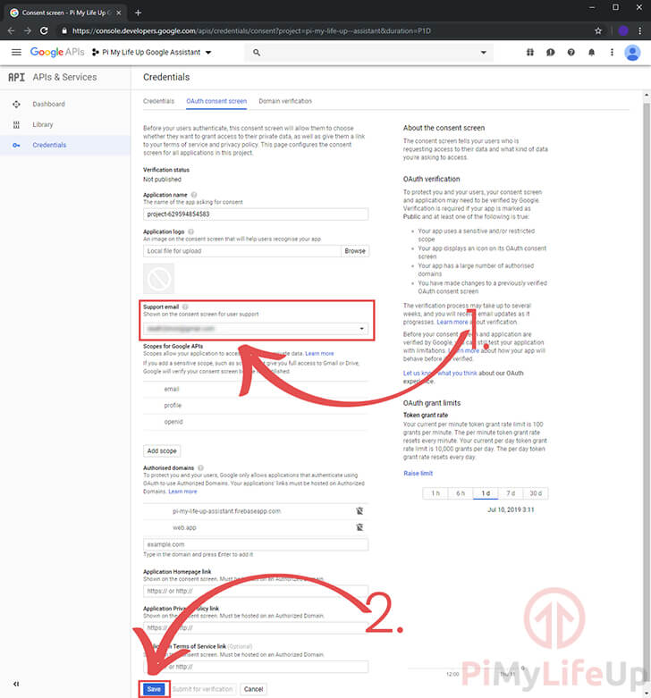Click the Chrome profile purple icon
651x698 pixels.
pyautogui.click(x=623, y=30)
